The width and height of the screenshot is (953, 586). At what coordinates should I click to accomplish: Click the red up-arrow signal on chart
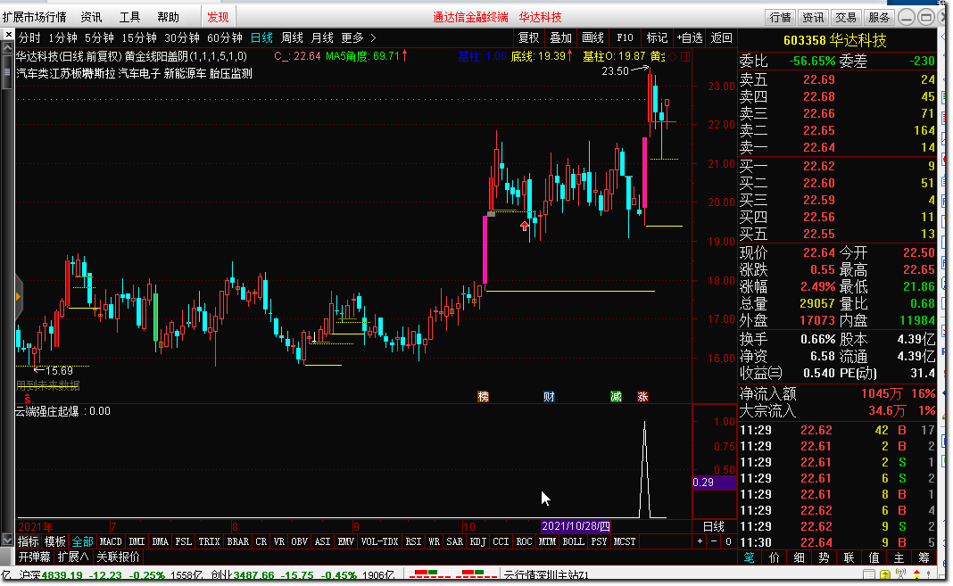(525, 226)
